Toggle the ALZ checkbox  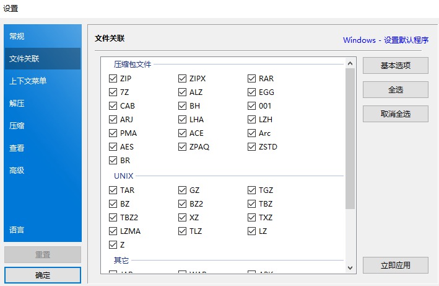point(182,92)
